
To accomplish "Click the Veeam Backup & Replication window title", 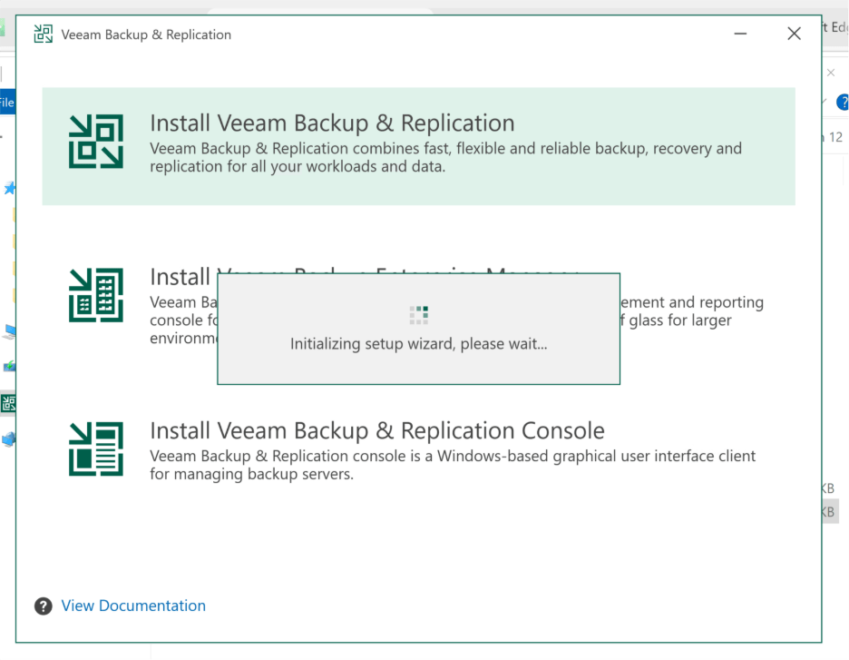I will [146, 34].
